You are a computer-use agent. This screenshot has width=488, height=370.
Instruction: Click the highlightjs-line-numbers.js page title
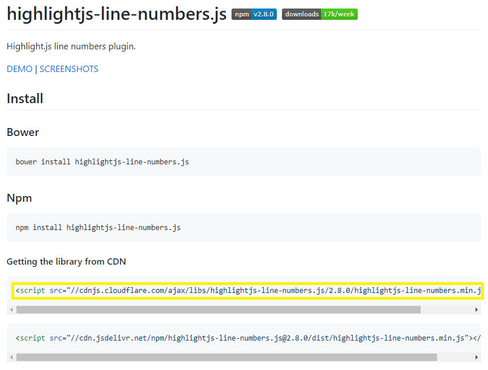(117, 14)
